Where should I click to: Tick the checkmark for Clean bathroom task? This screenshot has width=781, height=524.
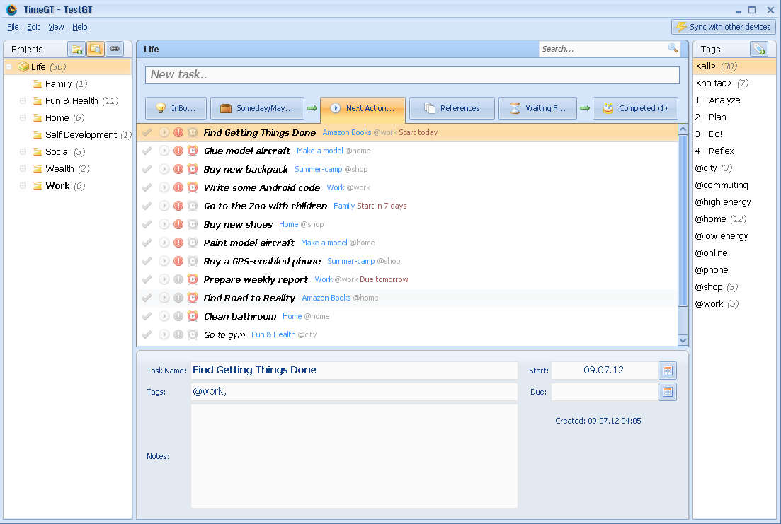click(147, 316)
